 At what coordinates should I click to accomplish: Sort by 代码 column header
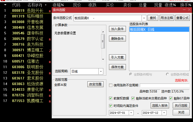tap(16, 5)
